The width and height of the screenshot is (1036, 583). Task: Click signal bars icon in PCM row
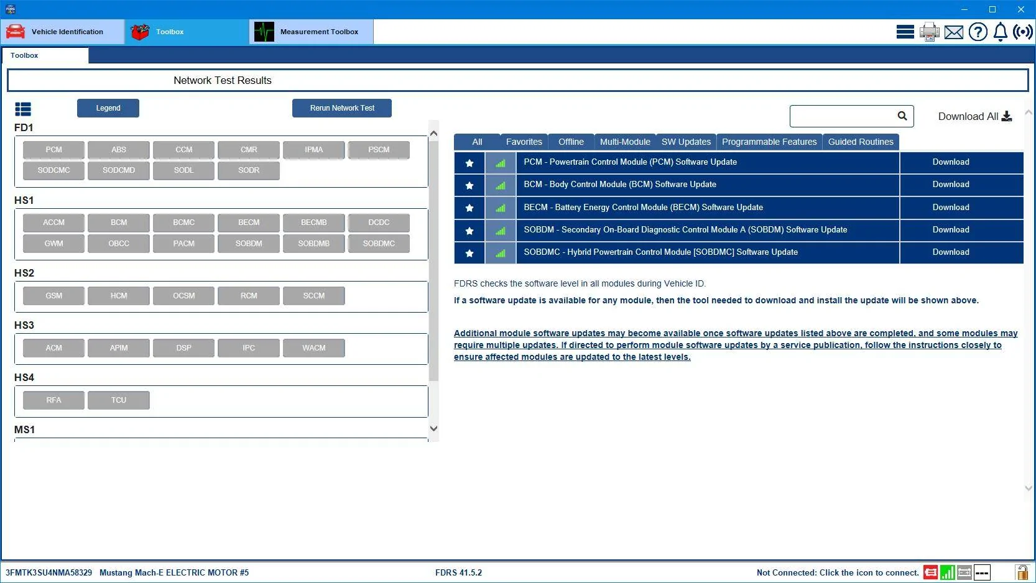pyautogui.click(x=501, y=163)
